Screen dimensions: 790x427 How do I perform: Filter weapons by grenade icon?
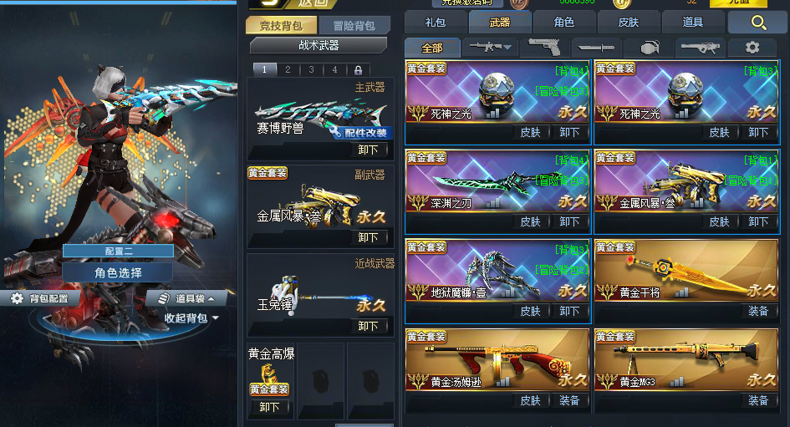tap(650, 48)
